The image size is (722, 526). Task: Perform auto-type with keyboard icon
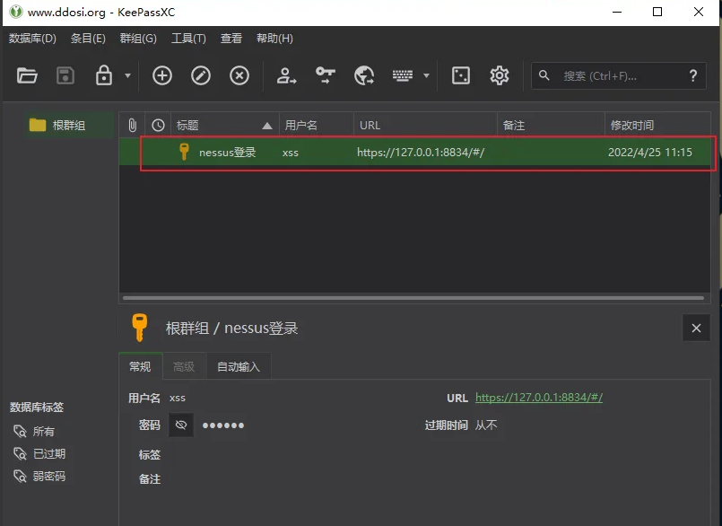click(x=403, y=75)
